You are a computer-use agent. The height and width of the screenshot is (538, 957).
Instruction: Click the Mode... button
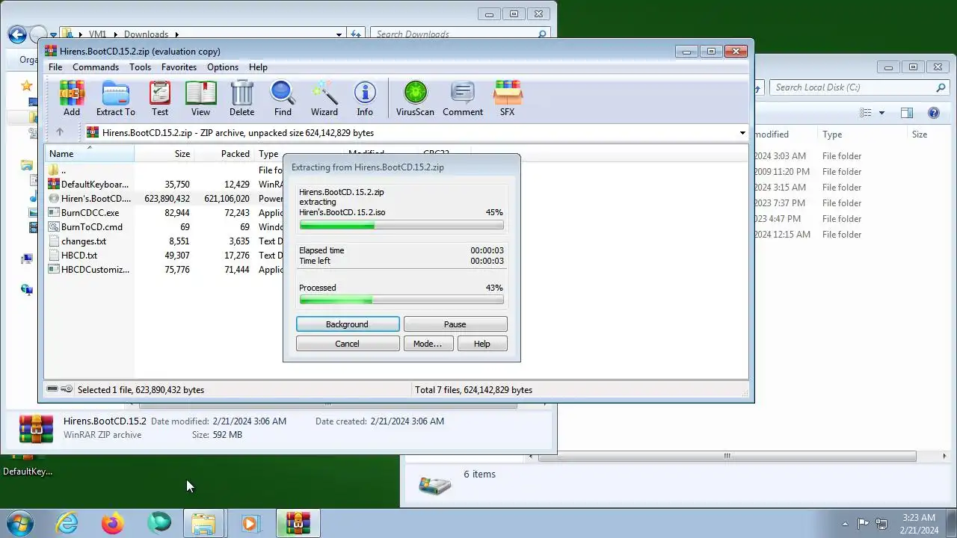tap(428, 344)
